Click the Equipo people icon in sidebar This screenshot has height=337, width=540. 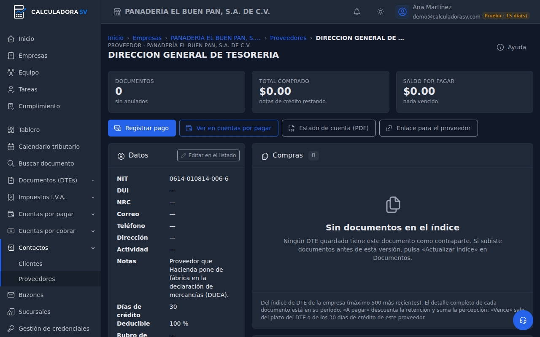point(11,72)
